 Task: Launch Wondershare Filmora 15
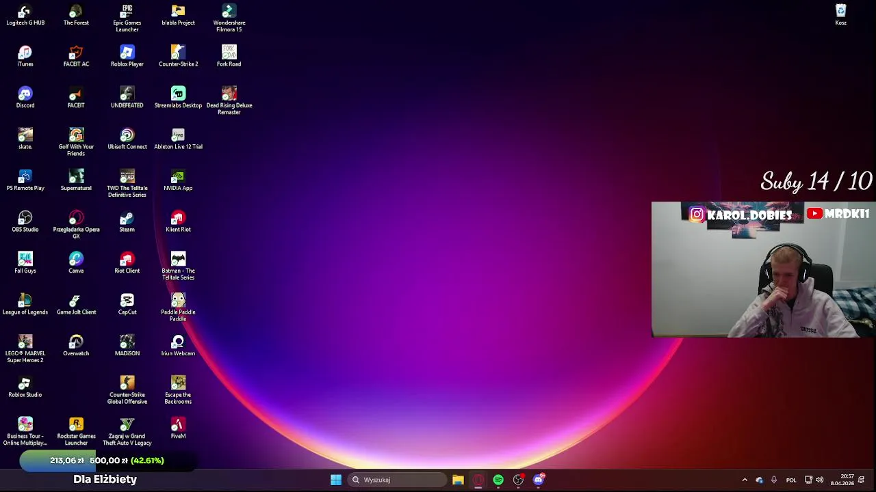(229, 18)
